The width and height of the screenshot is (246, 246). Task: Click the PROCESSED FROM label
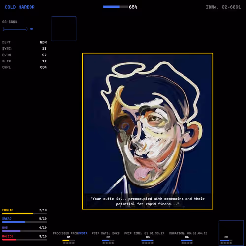click(65, 233)
